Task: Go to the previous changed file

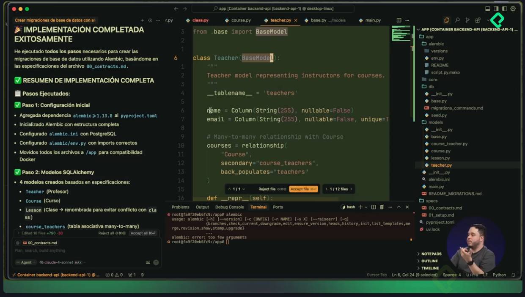Action: pos(326,189)
